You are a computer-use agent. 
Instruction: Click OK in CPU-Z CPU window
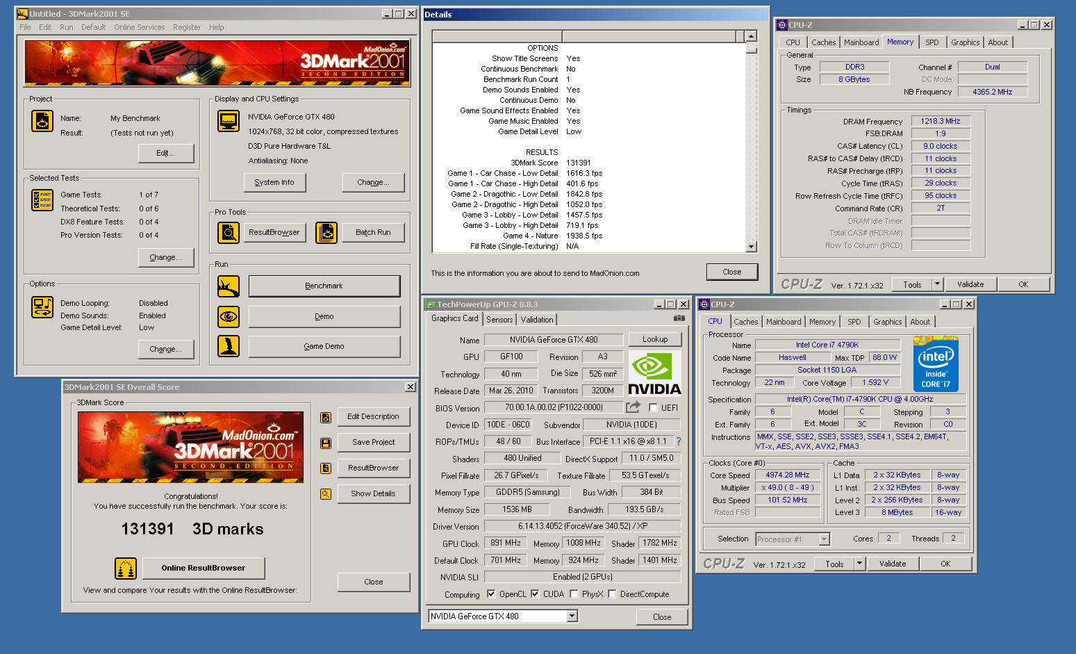tap(945, 564)
